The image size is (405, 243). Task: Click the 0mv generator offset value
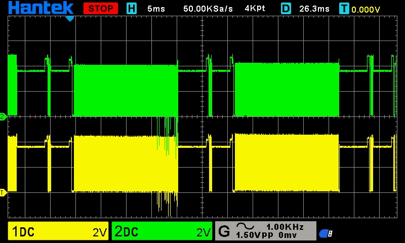(288, 235)
